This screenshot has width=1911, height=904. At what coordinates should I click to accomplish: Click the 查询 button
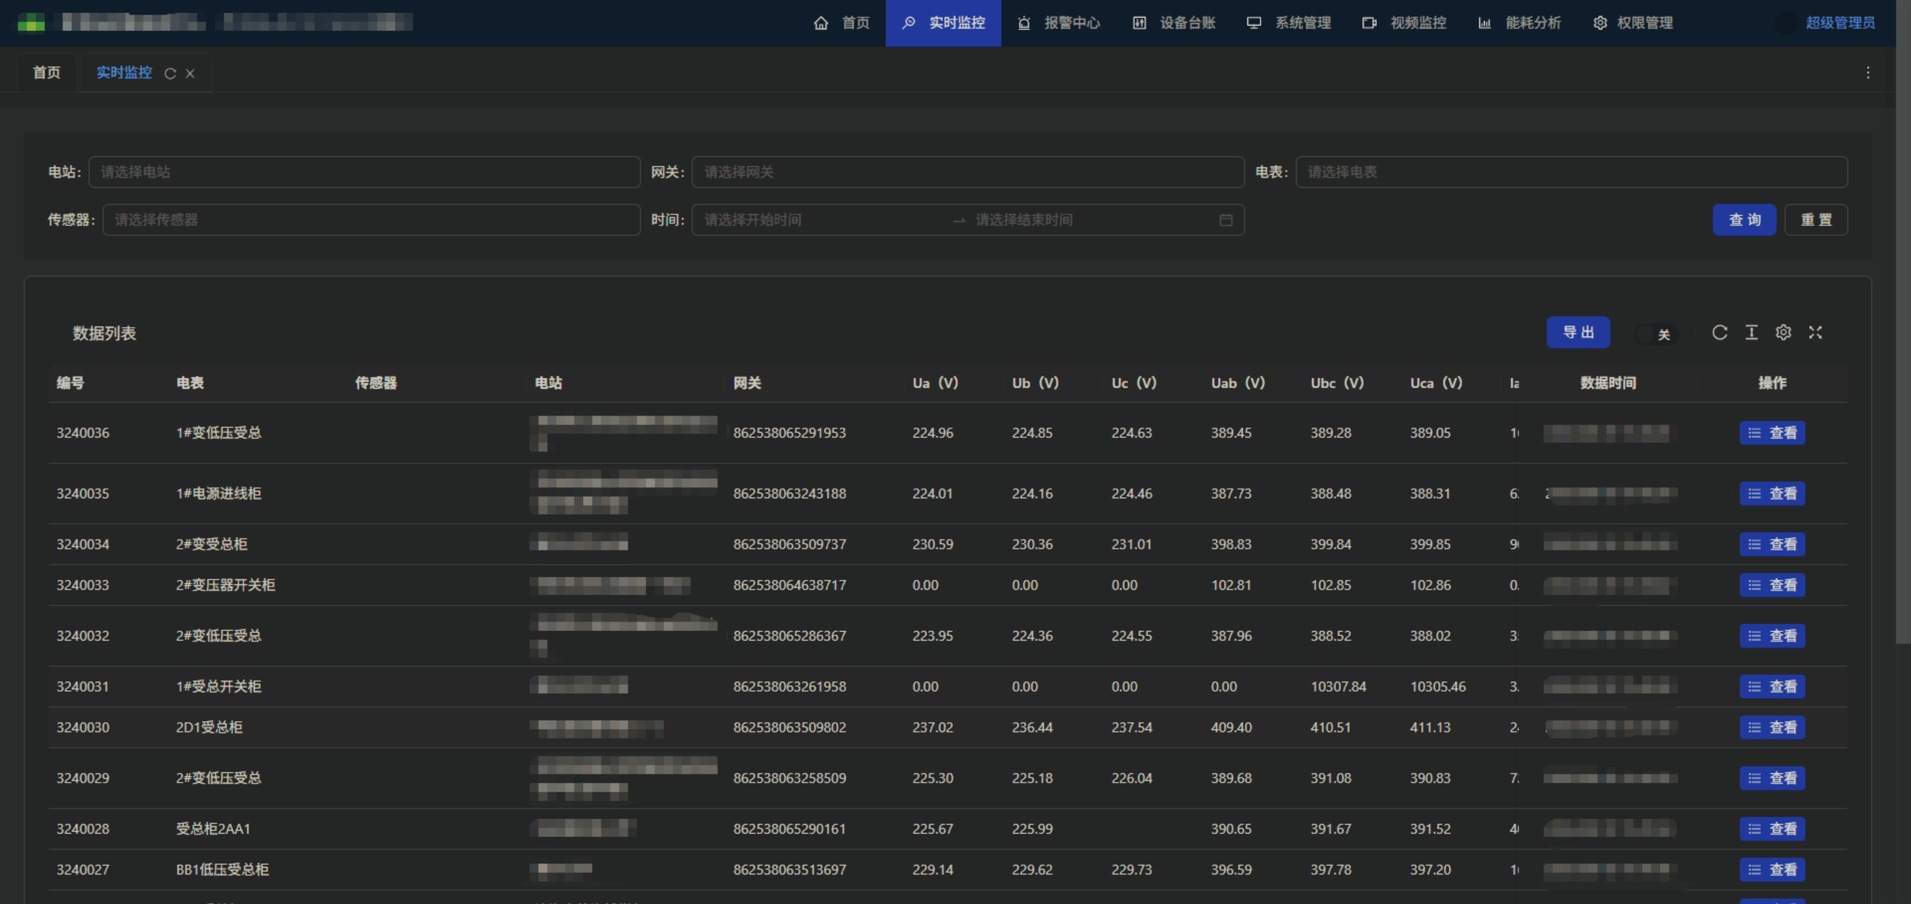tap(1744, 220)
